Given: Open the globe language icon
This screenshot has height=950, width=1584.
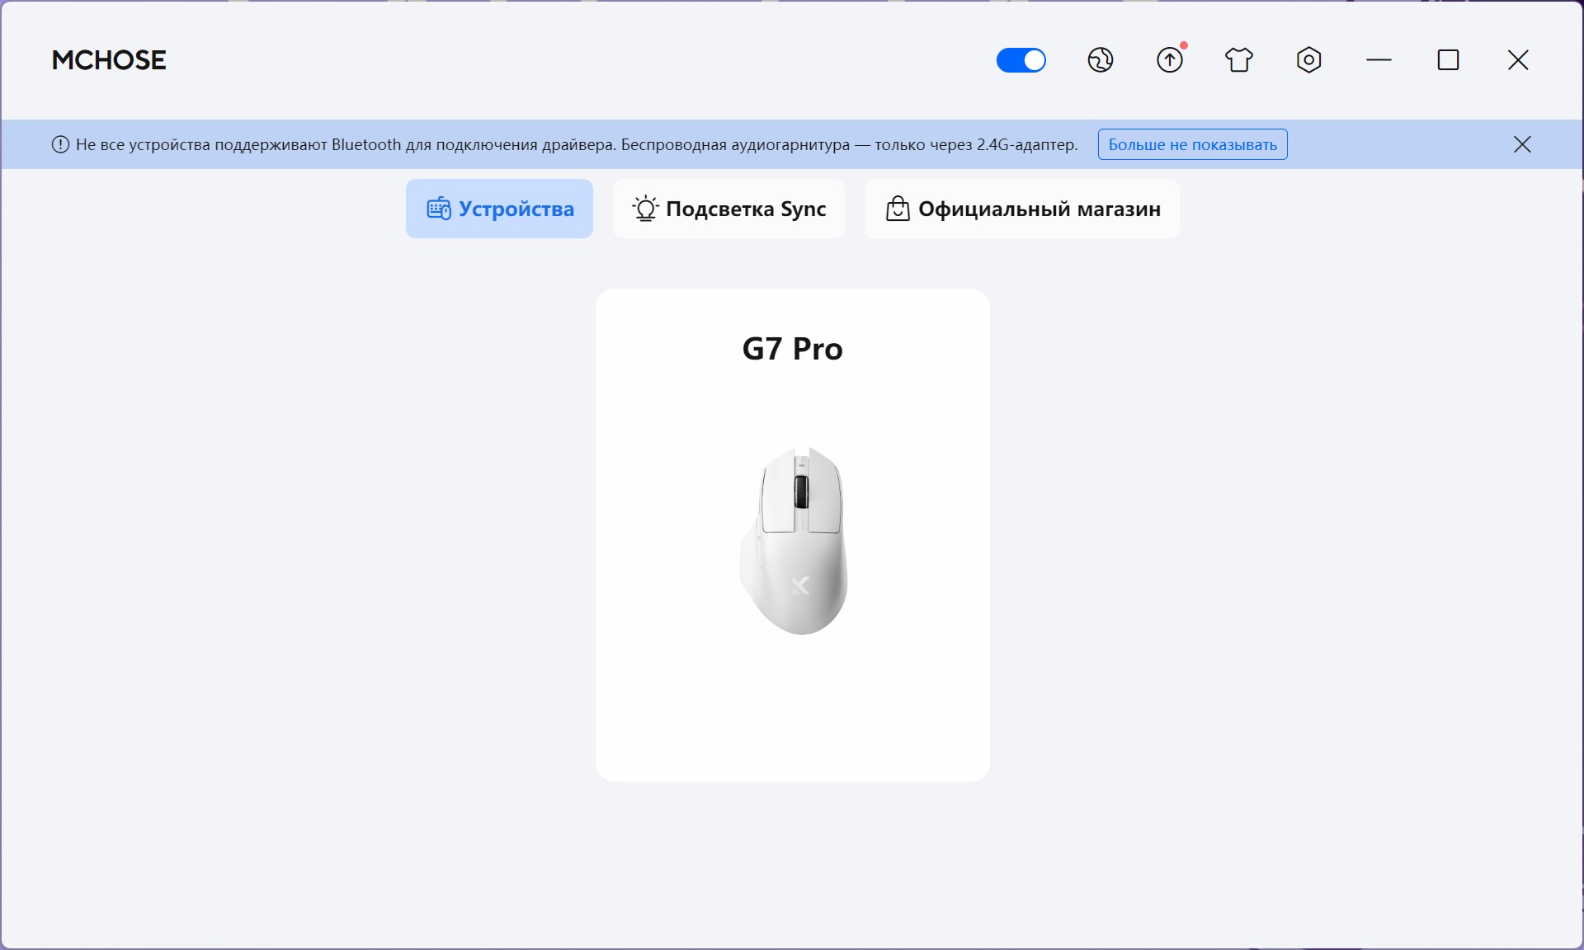Looking at the screenshot, I should (1101, 60).
